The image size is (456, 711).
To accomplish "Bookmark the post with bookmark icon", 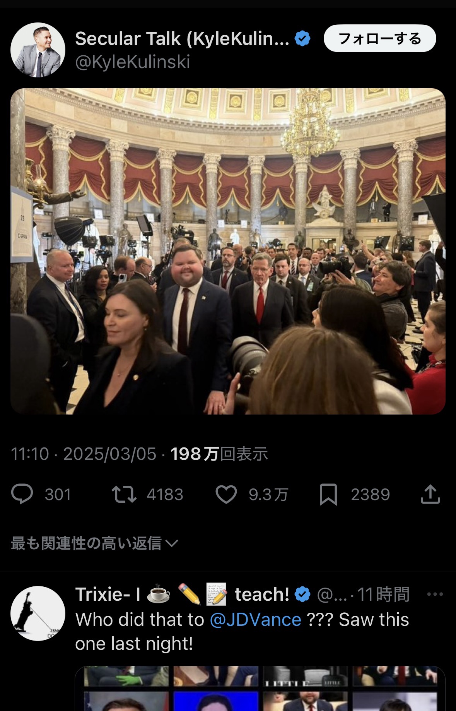I will coord(328,495).
